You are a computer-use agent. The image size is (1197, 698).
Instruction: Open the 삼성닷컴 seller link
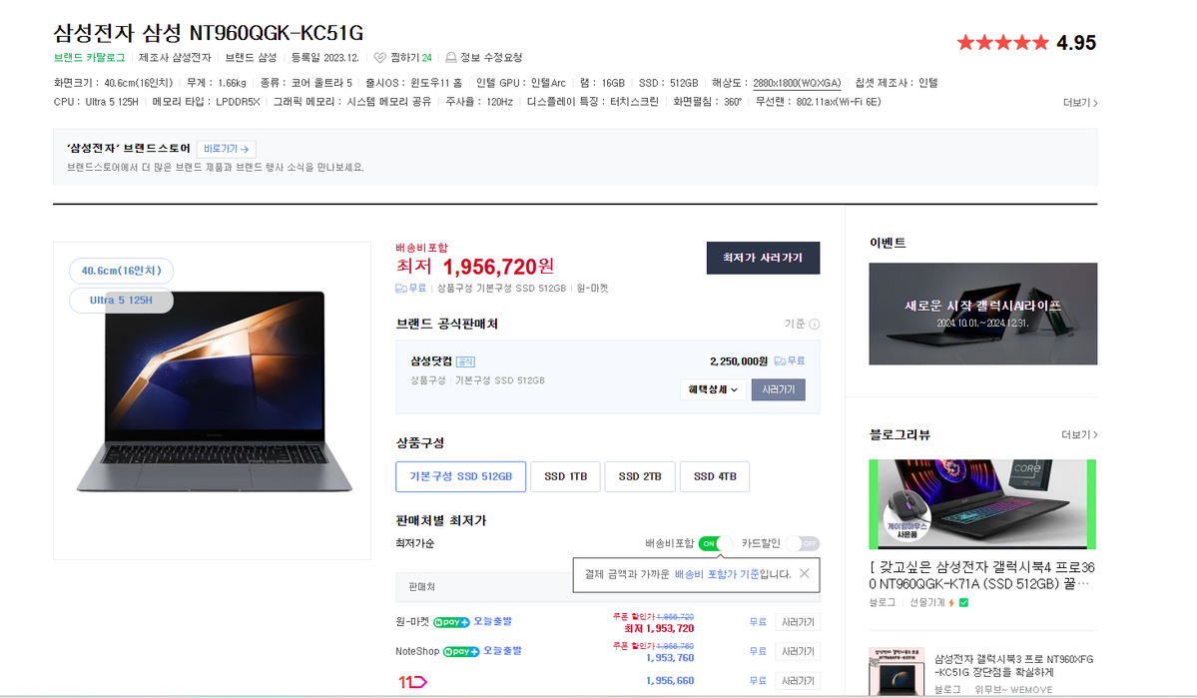[x=431, y=362]
